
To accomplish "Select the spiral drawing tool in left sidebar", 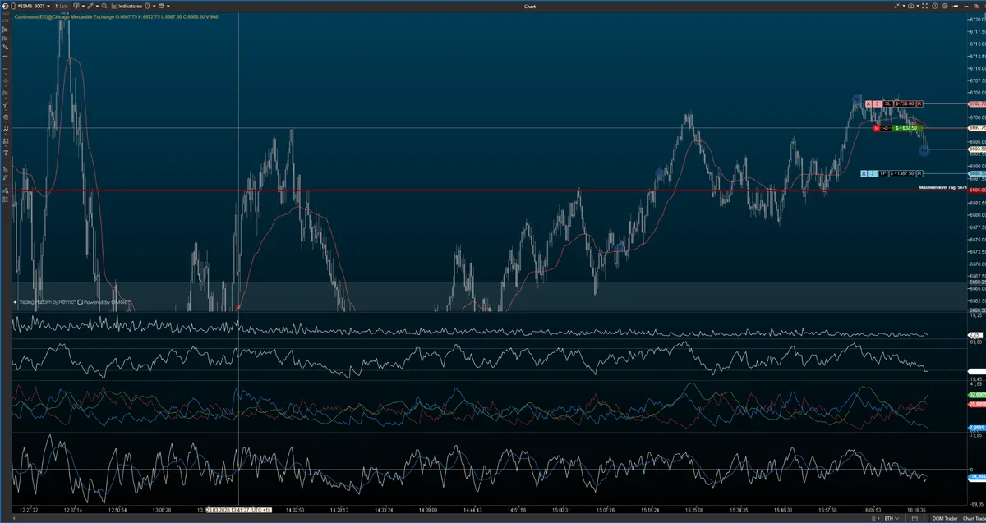I will tap(6, 117).
